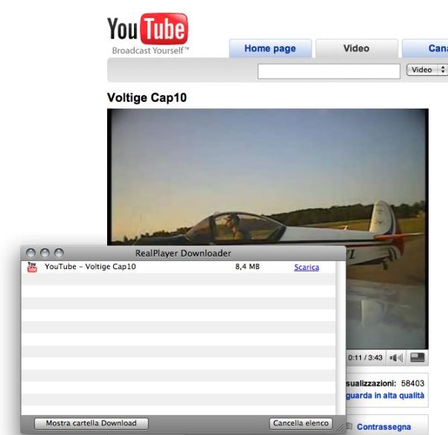Click the Scarica download link
This screenshot has height=435, width=448.
pos(307,268)
